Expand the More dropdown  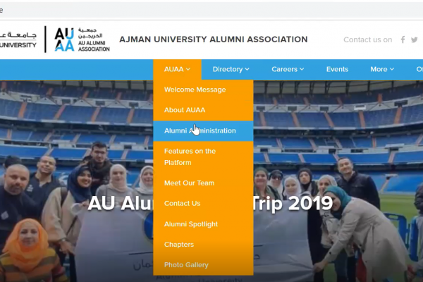(382, 69)
